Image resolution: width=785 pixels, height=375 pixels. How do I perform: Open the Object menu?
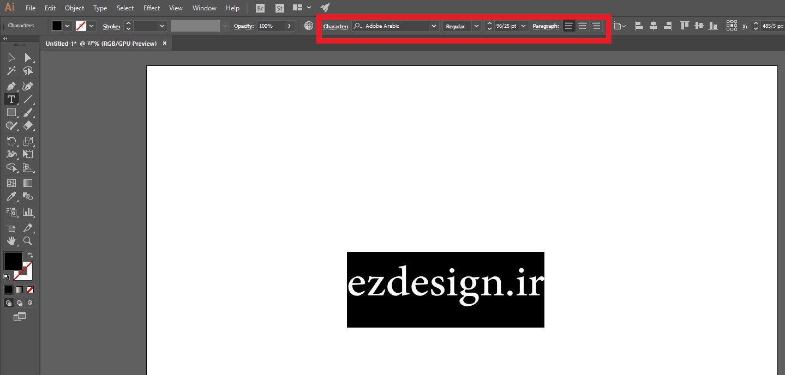[x=75, y=8]
